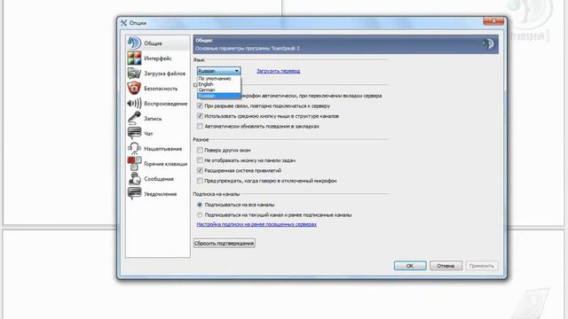Open the Сообщения section label
568x319 pixels.
pyautogui.click(x=159, y=179)
